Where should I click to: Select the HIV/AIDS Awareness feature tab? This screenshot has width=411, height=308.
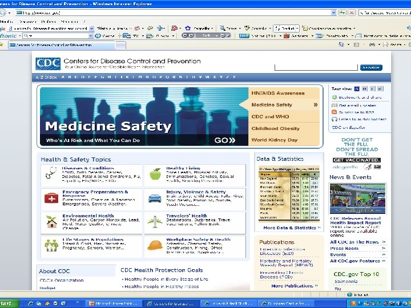click(x=284, y=93)
